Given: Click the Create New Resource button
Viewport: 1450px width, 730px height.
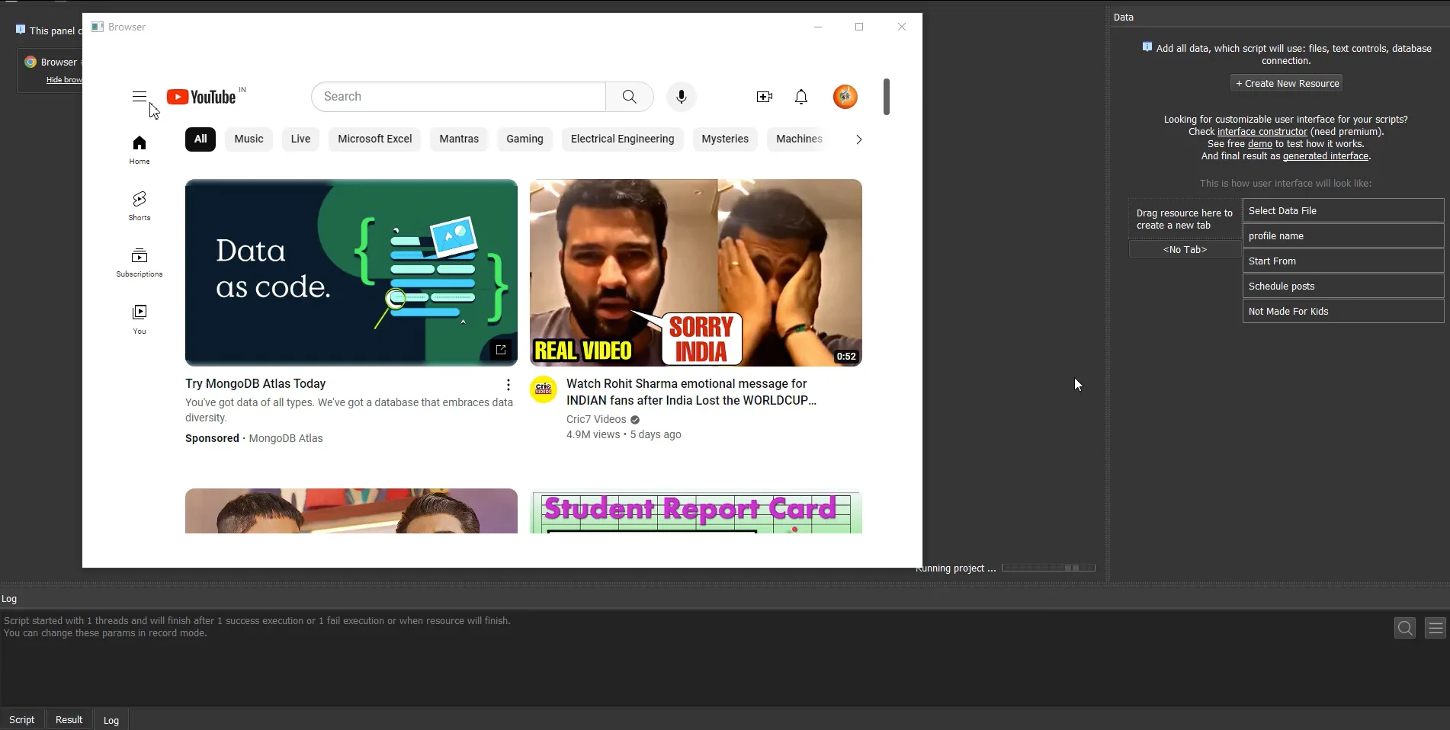Looking at the screenshot, I should click(x=1285, y=83).
